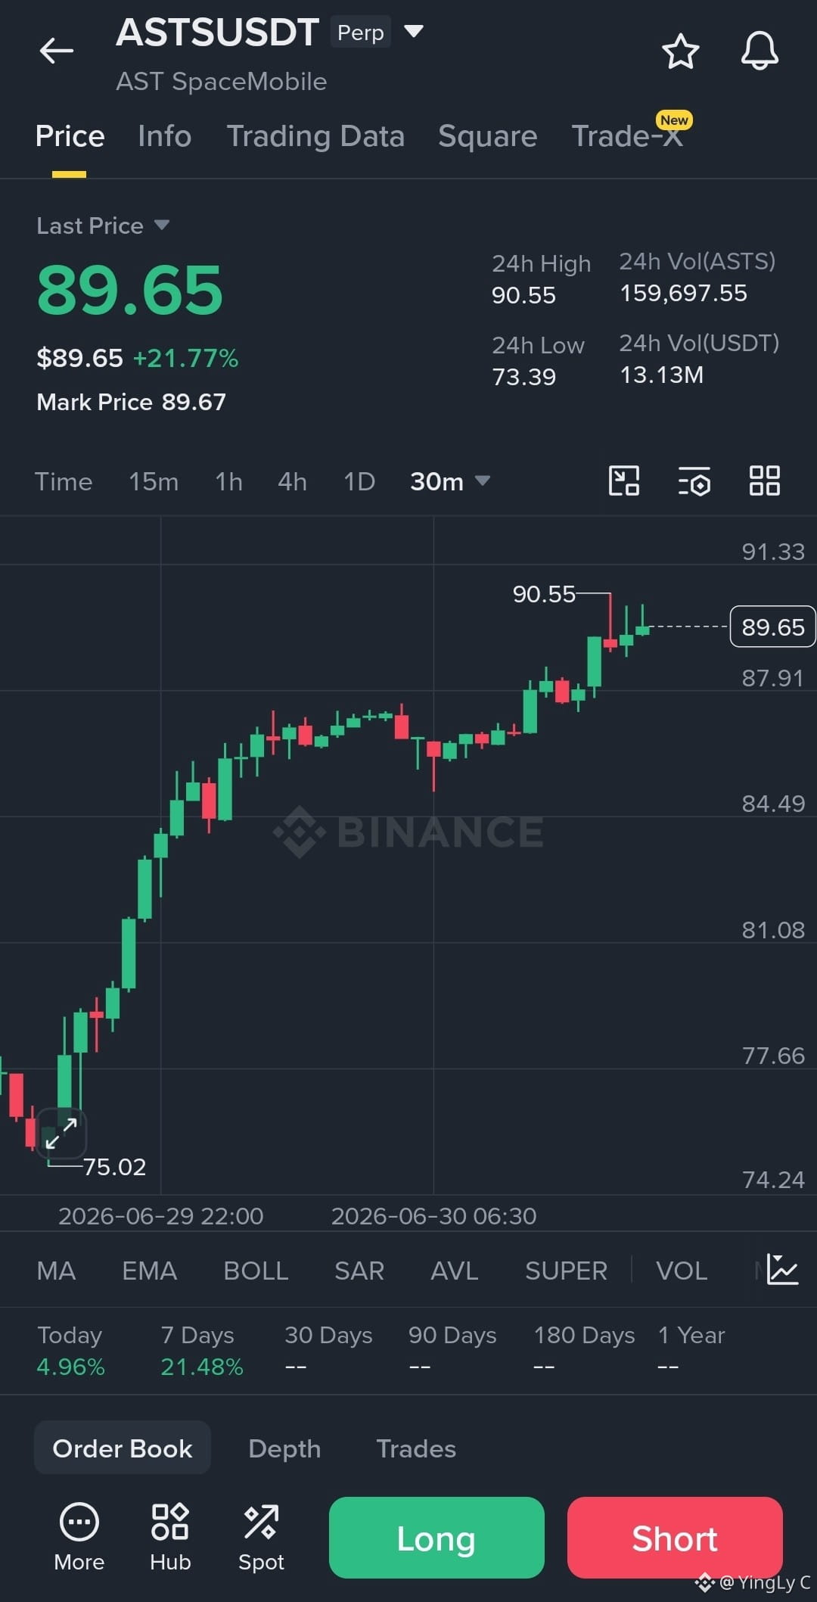This screenshot has width=817, height=1602.
Task: Open the chart drawing tools icon
Action: (624, 481)
